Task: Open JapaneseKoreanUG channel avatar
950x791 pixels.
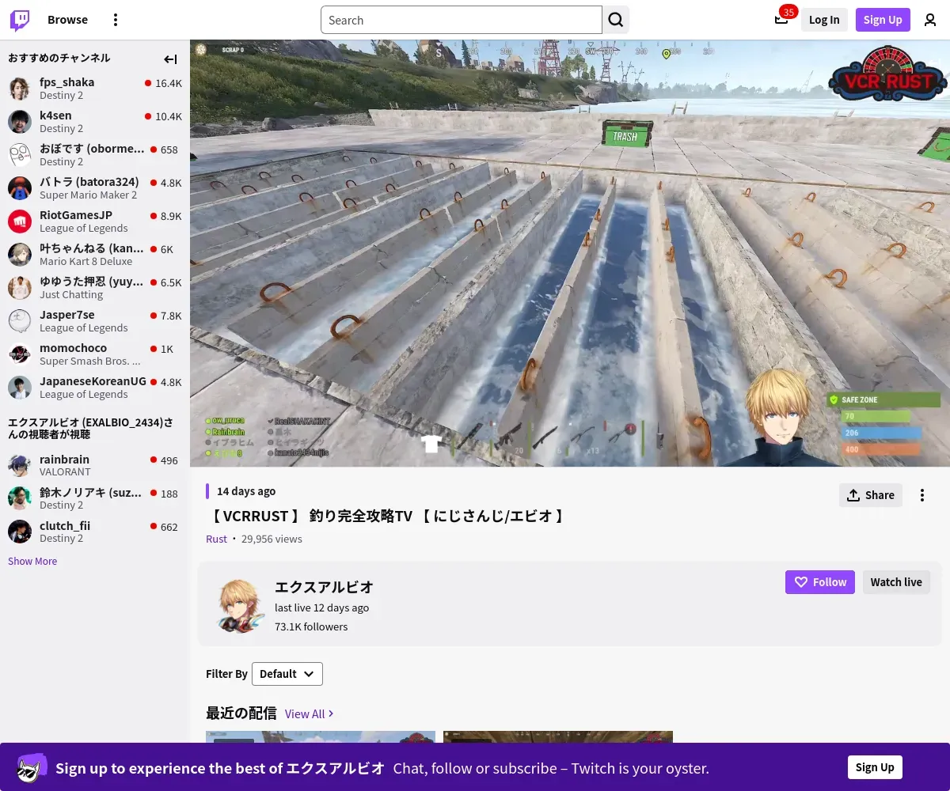Action: click(x=20, y=387)
